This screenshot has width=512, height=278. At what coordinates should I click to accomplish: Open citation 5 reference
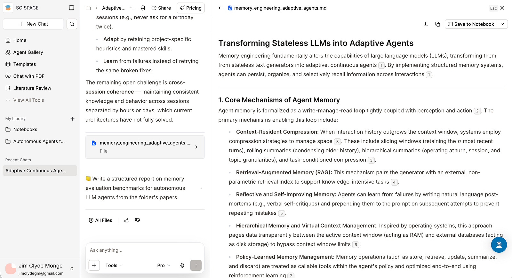pyautogui.click(x=282, y=213)
